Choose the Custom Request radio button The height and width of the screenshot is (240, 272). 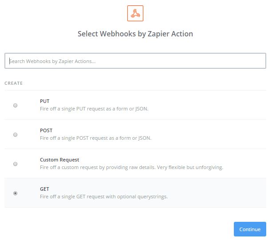[x=16, y=164]
